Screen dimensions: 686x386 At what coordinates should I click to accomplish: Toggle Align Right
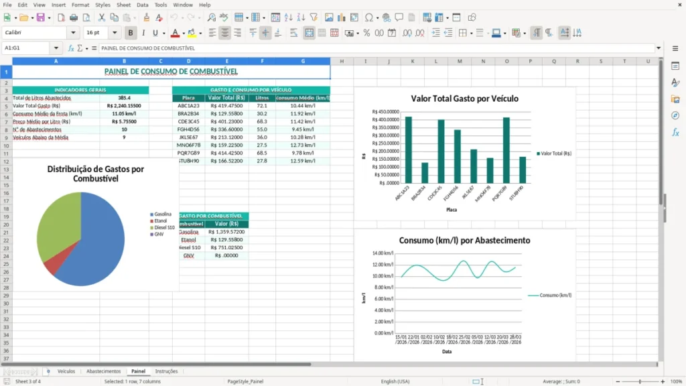point(238,33)
